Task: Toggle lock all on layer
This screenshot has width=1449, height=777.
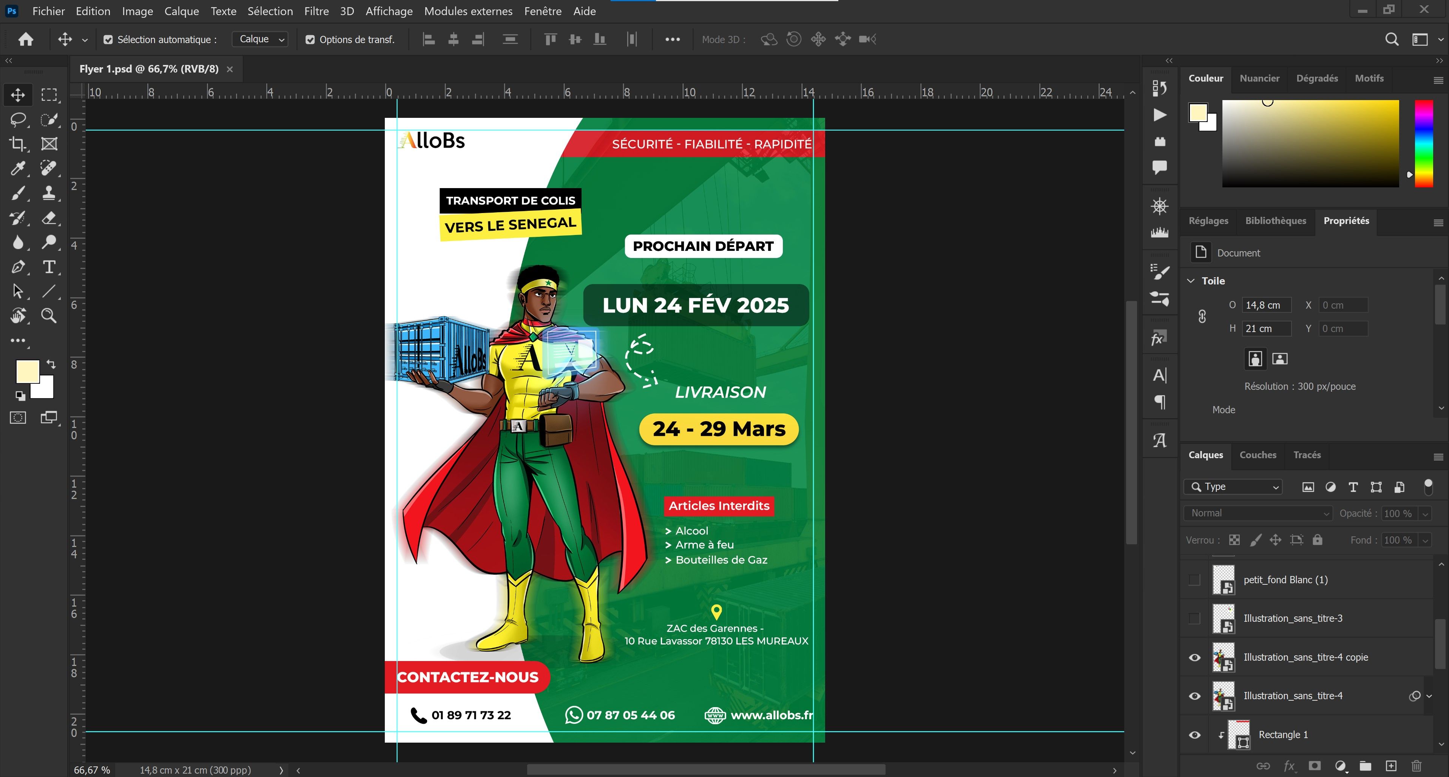Action: (x=1317, y=540)
